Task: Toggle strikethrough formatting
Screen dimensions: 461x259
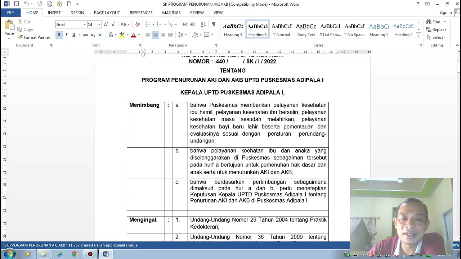Action: (85, 35)
